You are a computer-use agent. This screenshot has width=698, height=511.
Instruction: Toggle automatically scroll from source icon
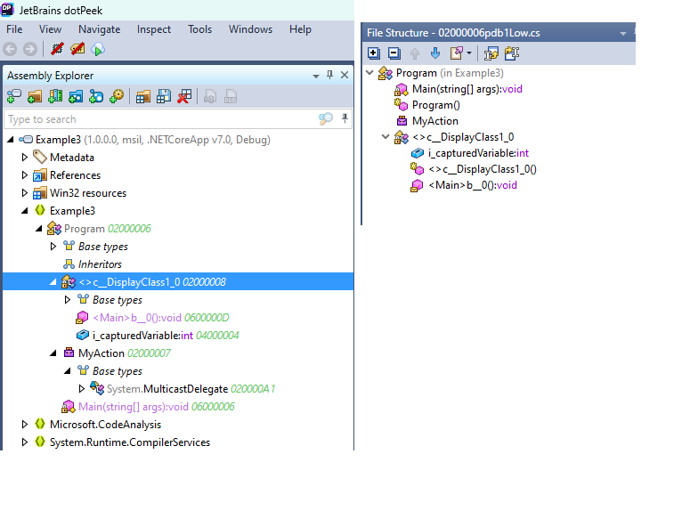pos(512,53)
